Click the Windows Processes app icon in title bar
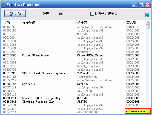The image size is (152, 115). pos(4,4)
